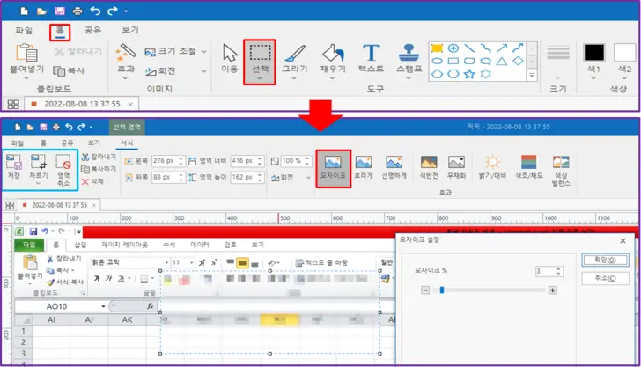Open the 검토 tab in Excel capture

[230, 245]
